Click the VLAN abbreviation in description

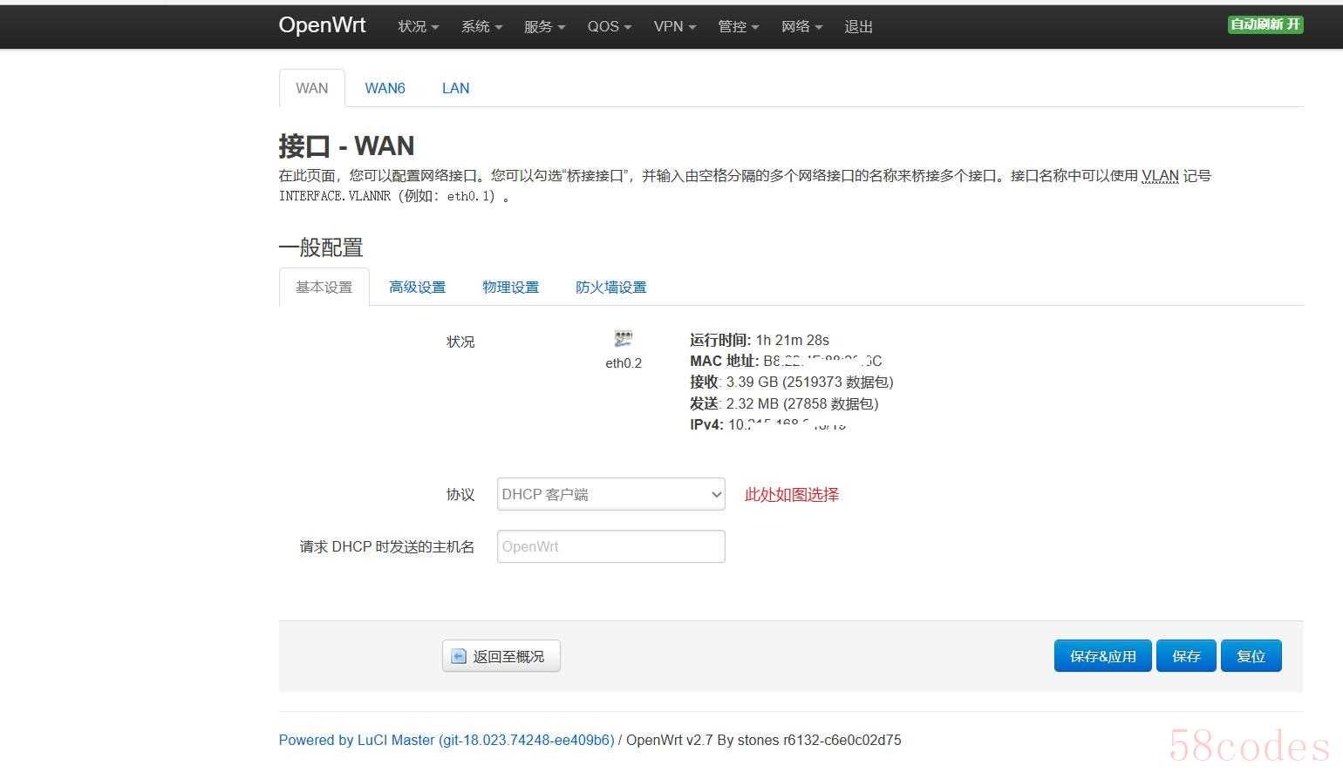click(x=1160, y=175)
